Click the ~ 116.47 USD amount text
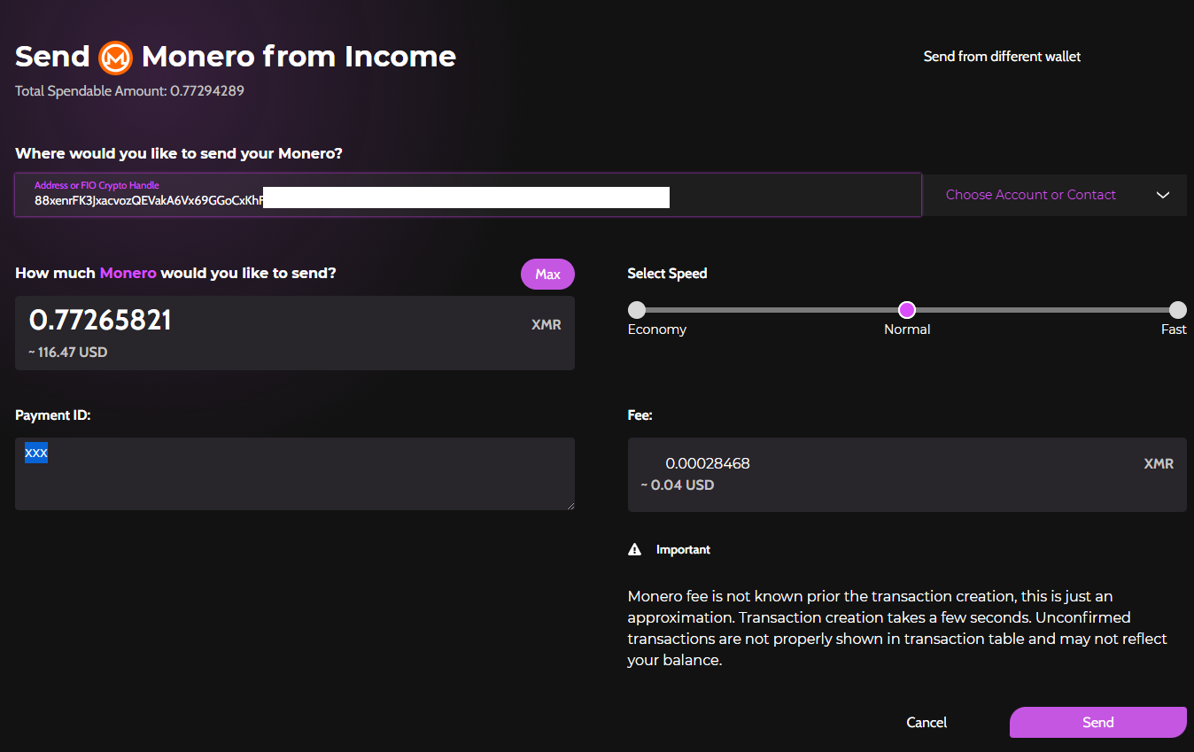This screenshot has width=1194, height=752. (x=68, y=353)
